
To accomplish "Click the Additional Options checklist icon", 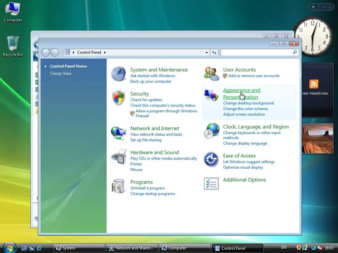I will pyautogui.click(x=211, y=183).
